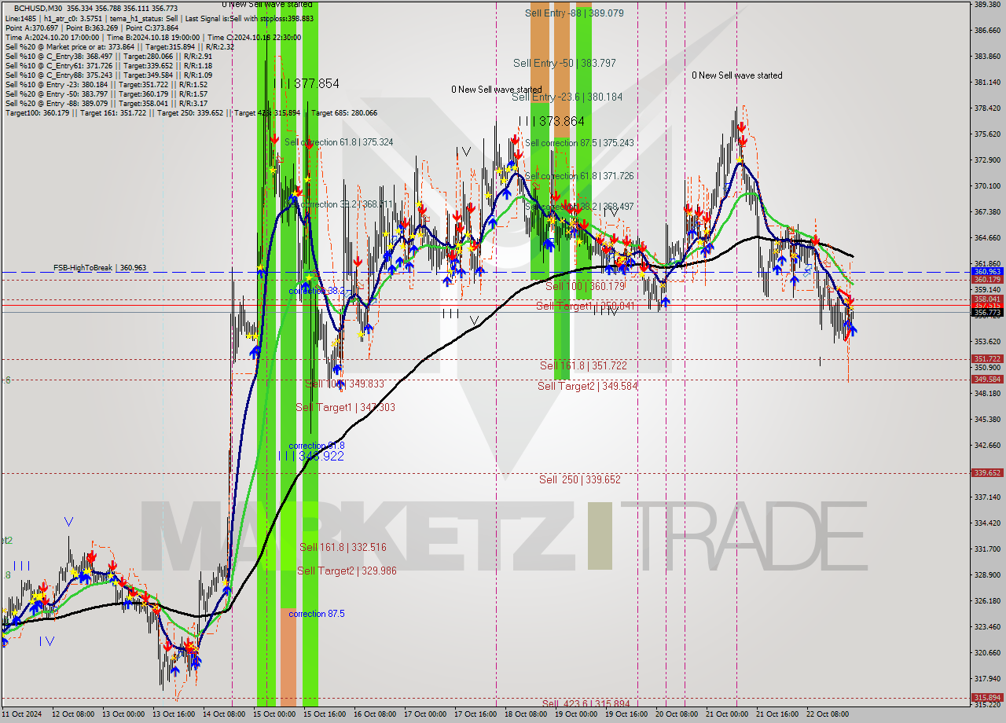Viewport: 1006px width, 723px height.
Task: Select the 364.660 price axis value
Action: 988,237
